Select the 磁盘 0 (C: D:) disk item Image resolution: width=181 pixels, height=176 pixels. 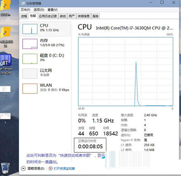tap(45, 59)
